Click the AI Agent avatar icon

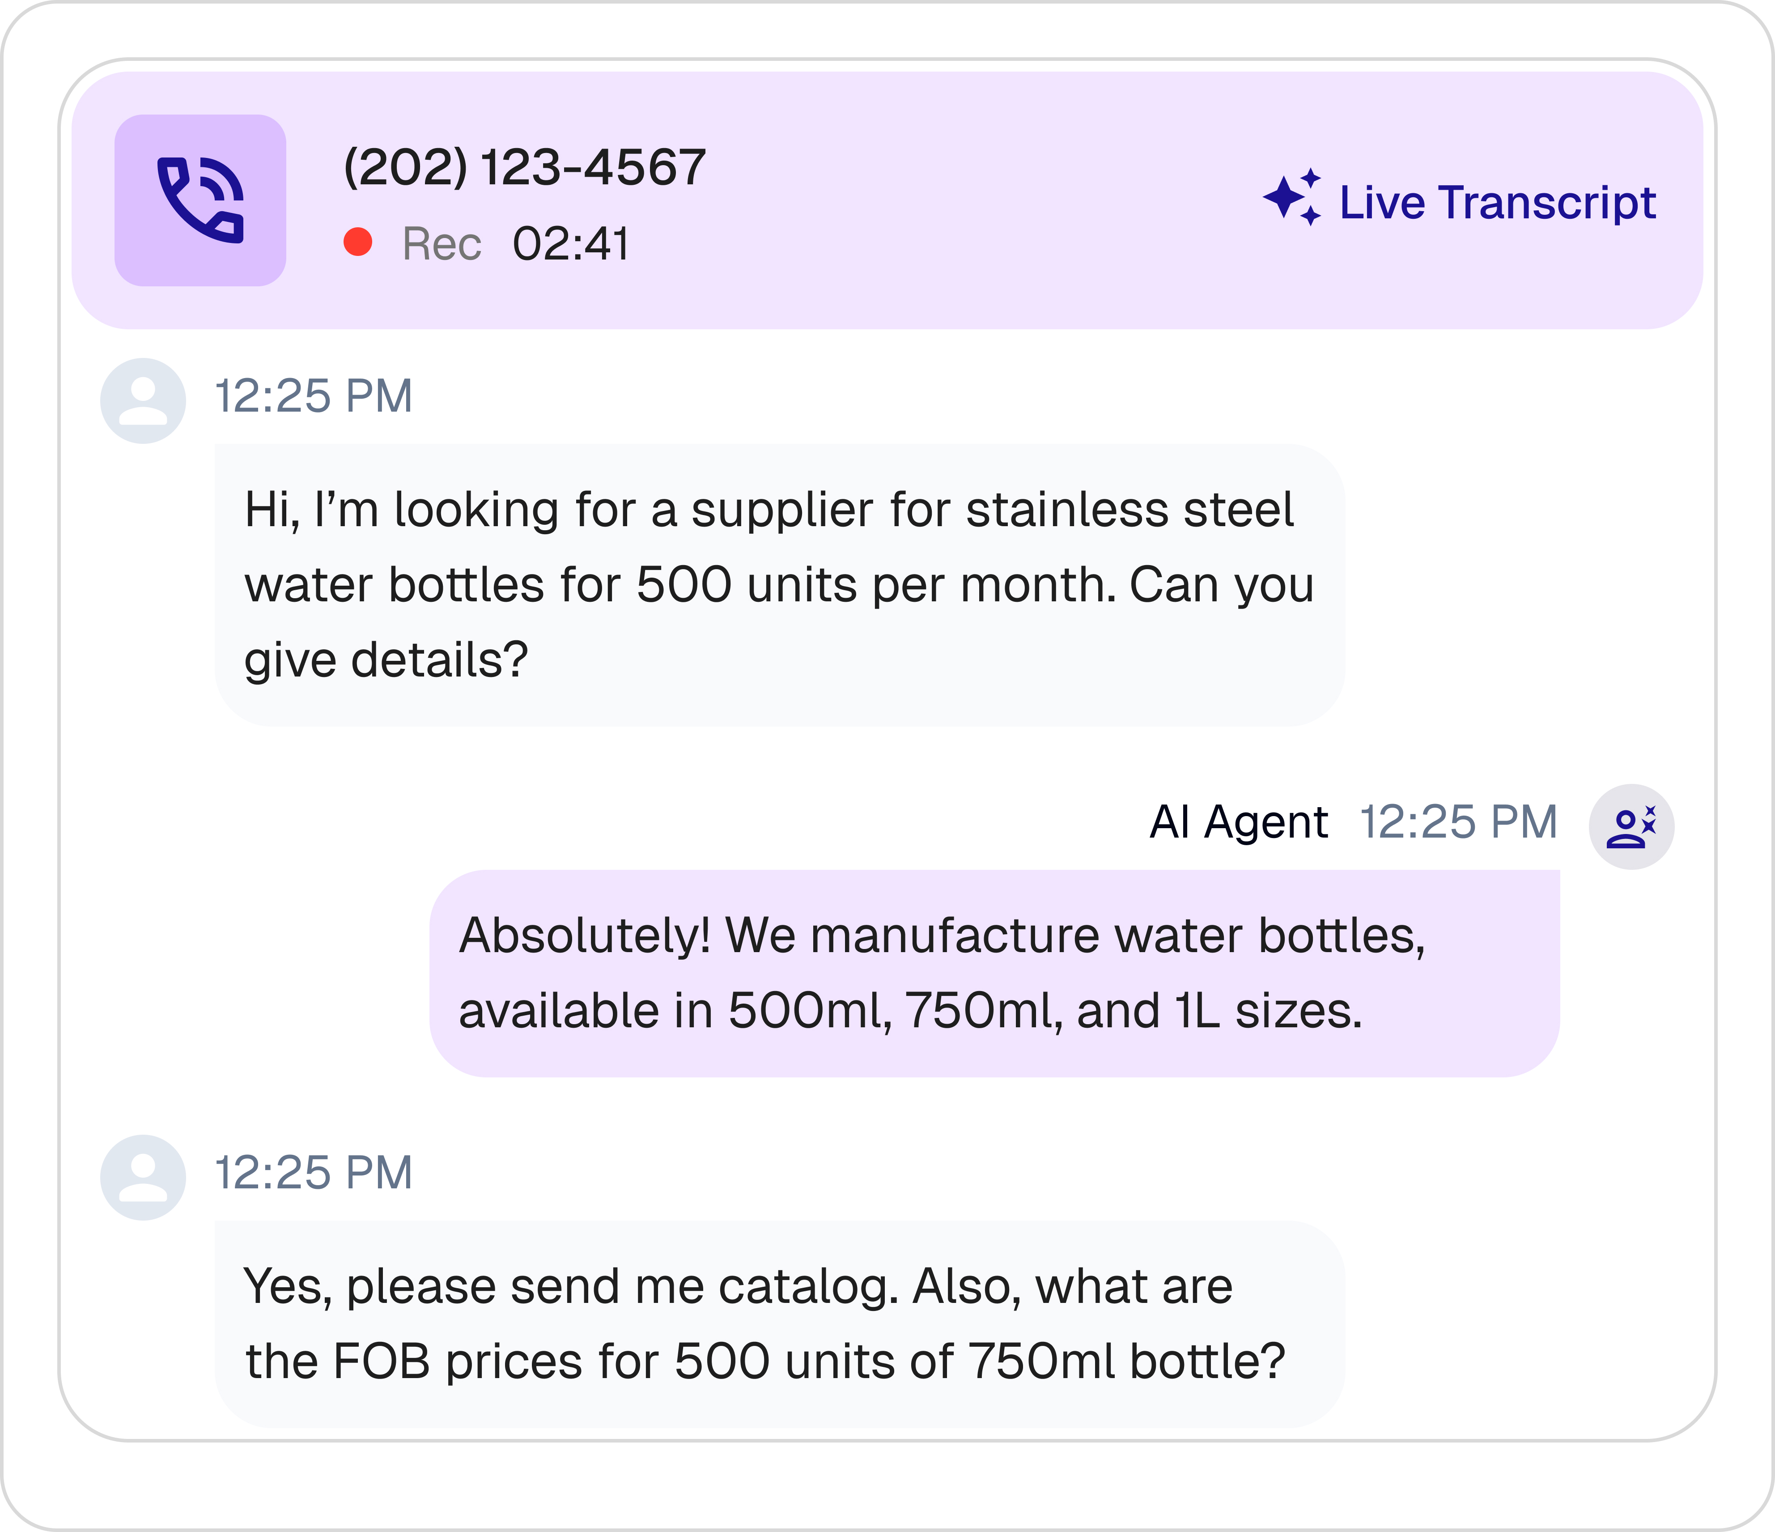click(1631, 827)
